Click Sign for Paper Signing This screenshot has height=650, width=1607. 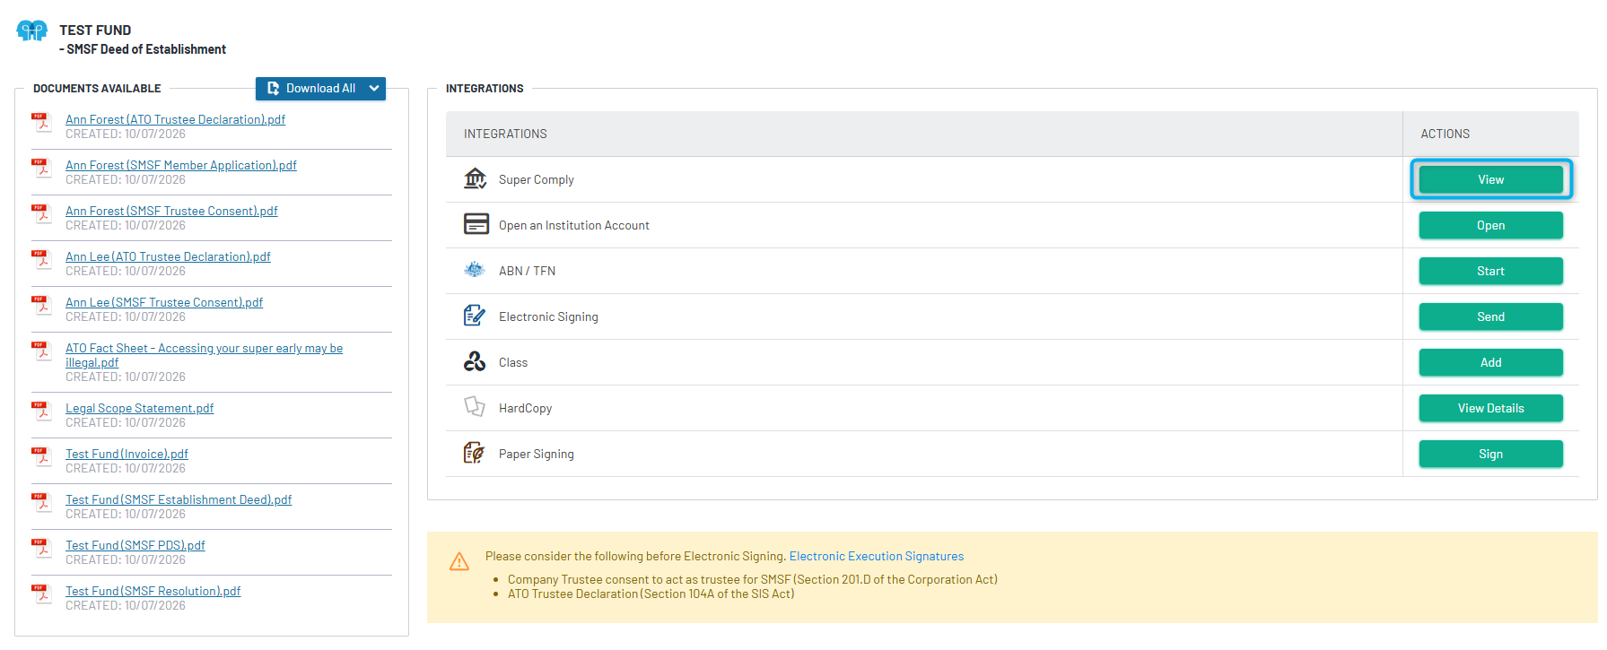tap(1490, 454)
